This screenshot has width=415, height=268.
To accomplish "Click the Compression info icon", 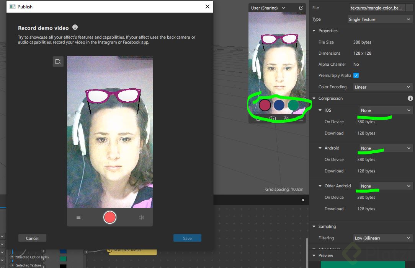I will (410, 98).
